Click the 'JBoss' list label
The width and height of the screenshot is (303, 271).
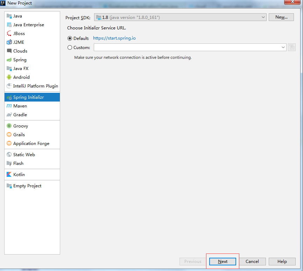[x=19, y=34]
